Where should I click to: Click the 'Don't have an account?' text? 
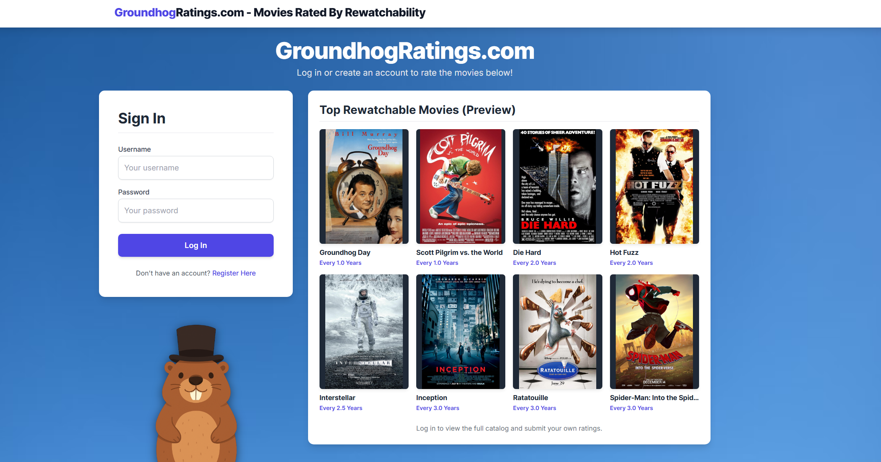point(173,273)
